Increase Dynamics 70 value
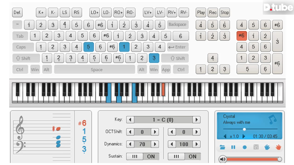The image size is (294, 165). click(155, 144)
